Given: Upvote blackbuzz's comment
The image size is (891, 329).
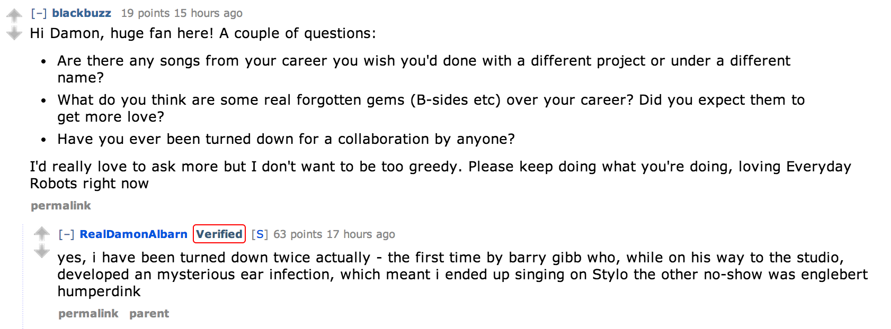Looking at the screenshot, I should 14,15.
